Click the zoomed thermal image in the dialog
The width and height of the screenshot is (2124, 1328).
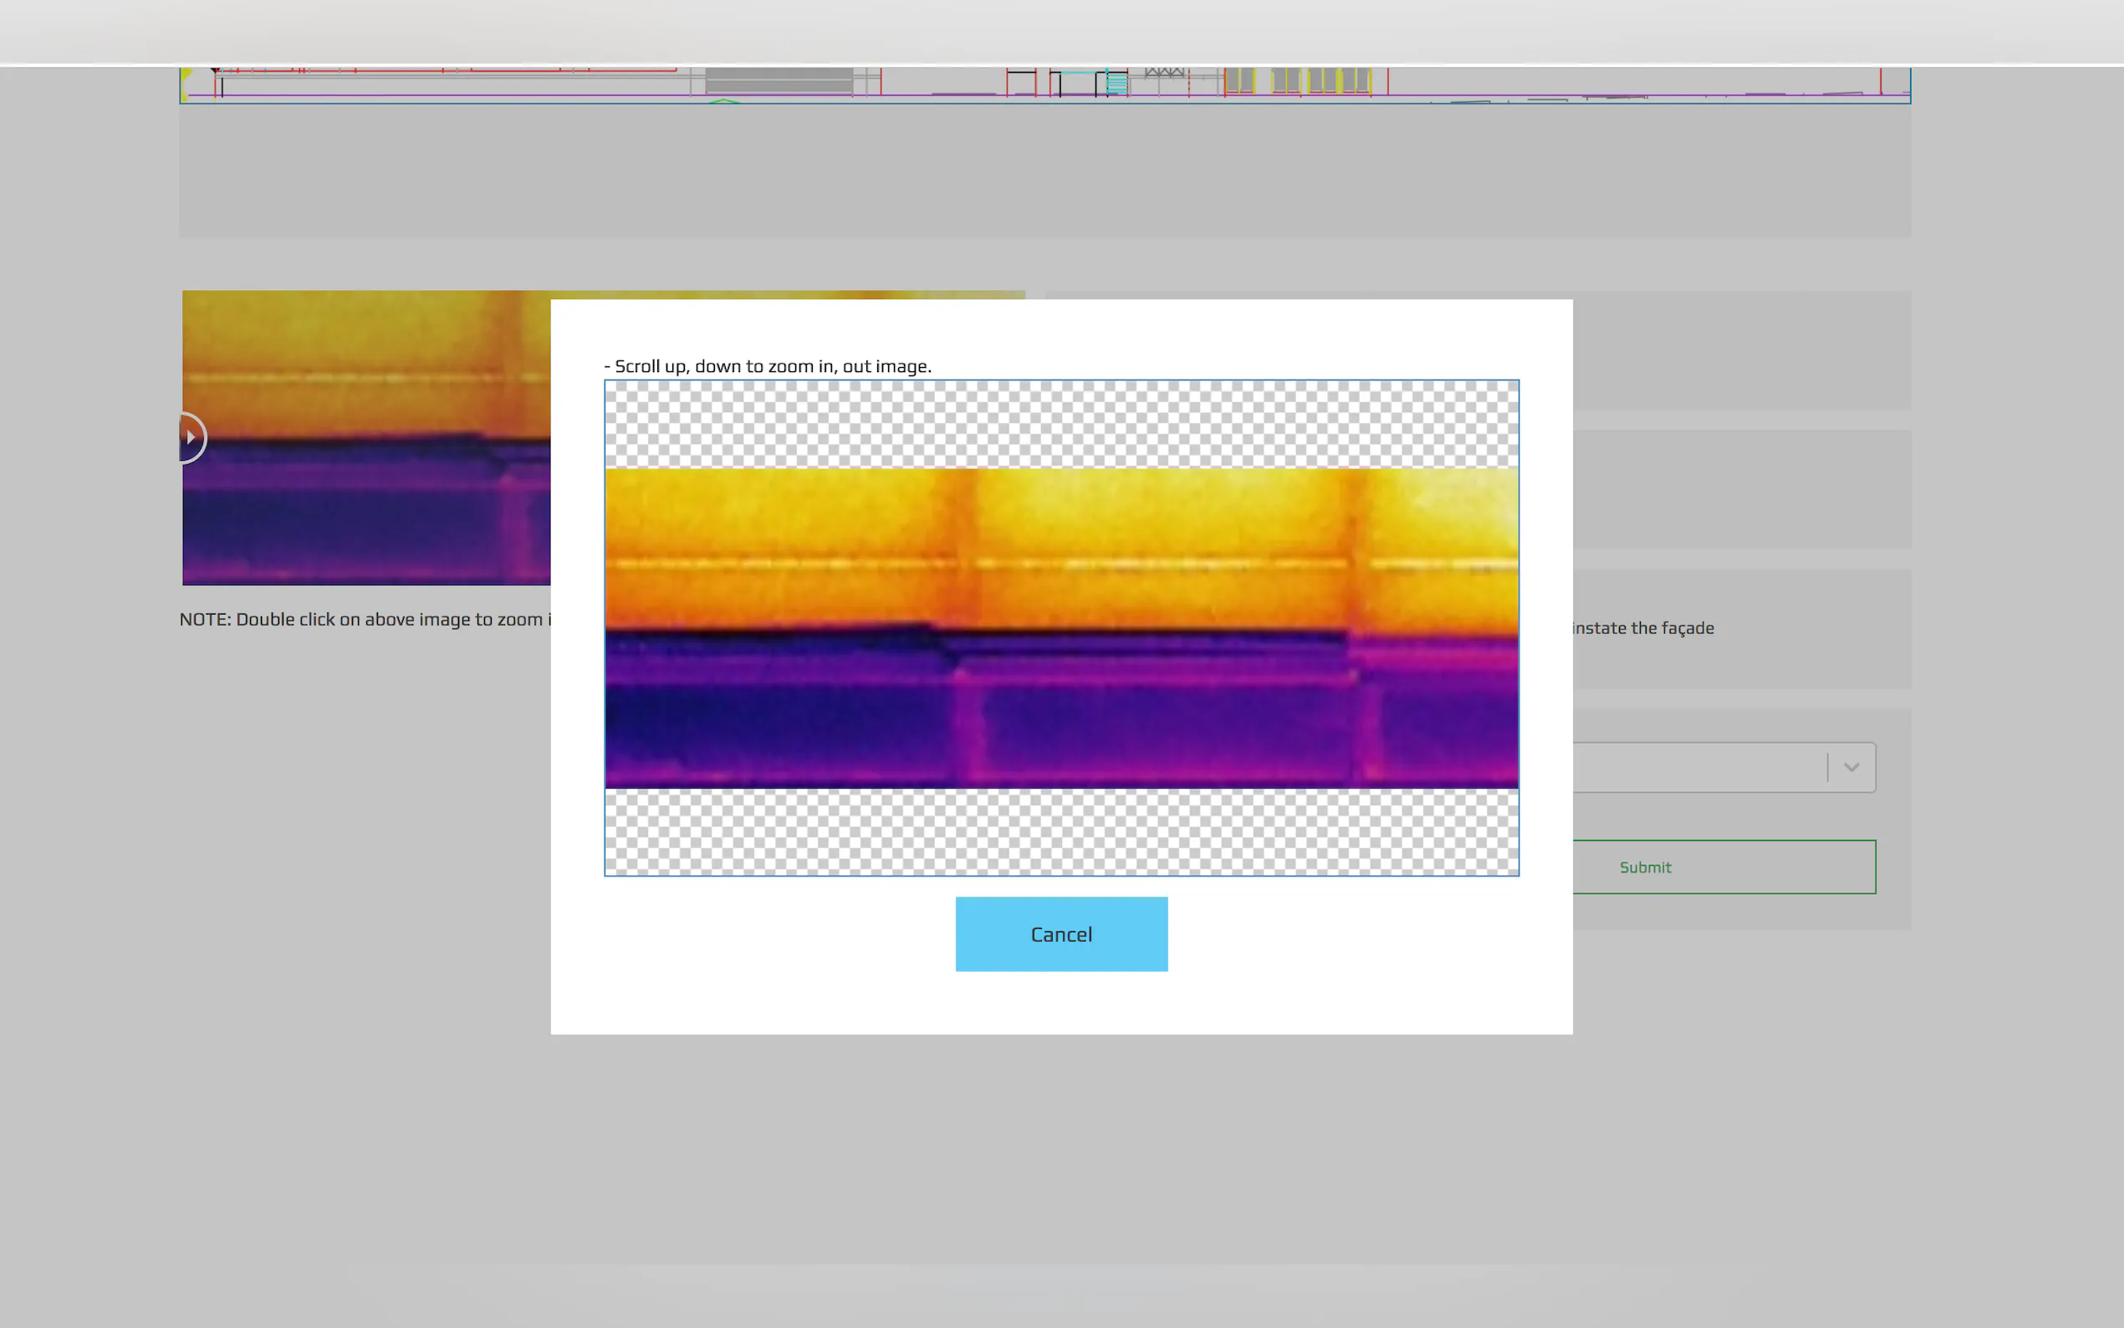tap(1060, 628)
